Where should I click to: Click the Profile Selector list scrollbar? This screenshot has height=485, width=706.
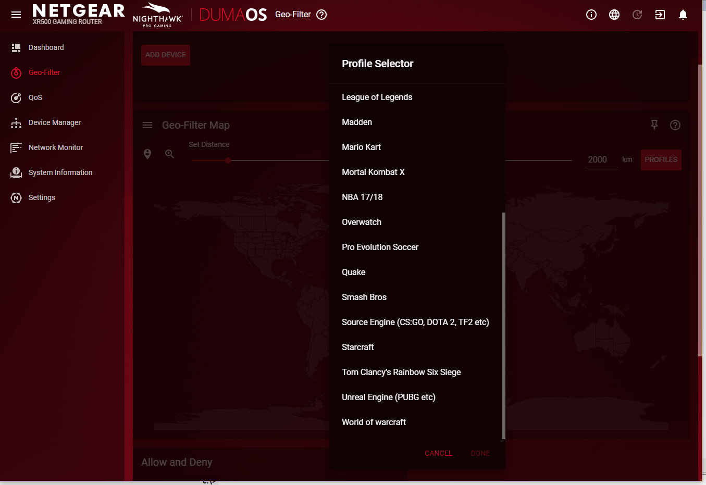(503, 326)
